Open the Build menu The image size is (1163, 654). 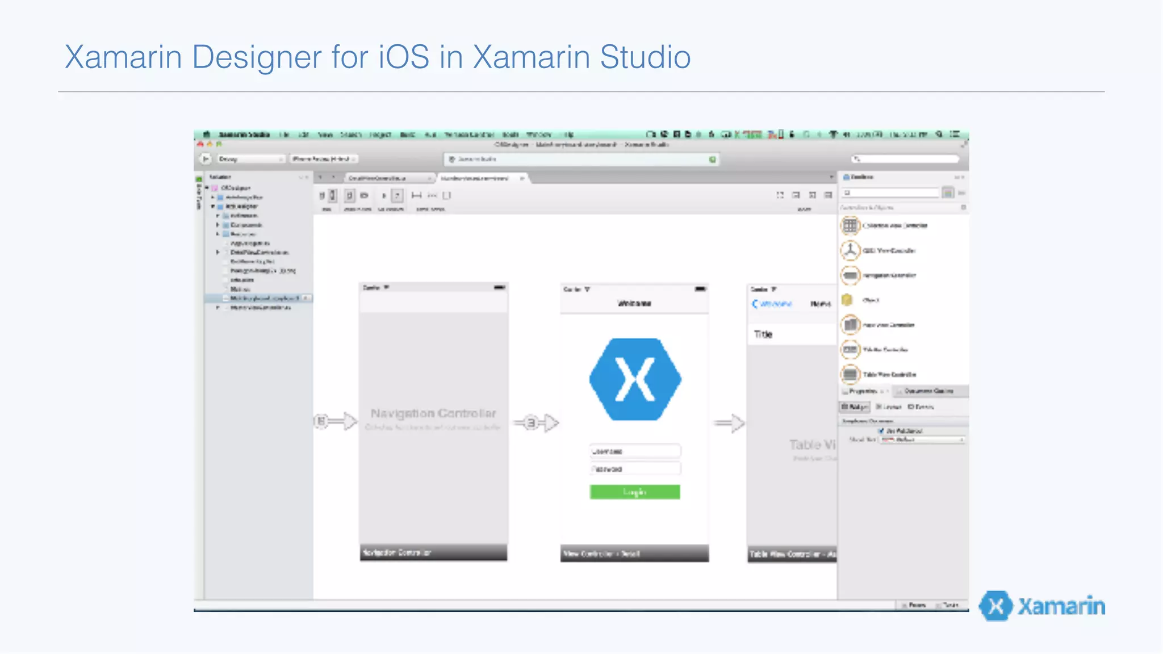(x=407, y=135)
